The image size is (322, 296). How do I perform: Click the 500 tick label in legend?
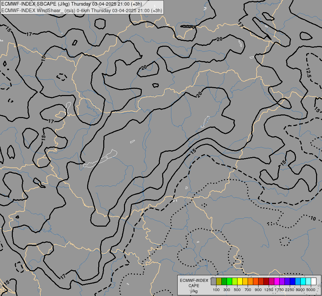237,290
